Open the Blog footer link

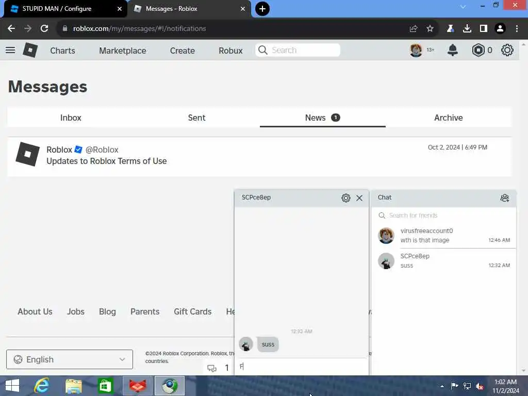107,311
